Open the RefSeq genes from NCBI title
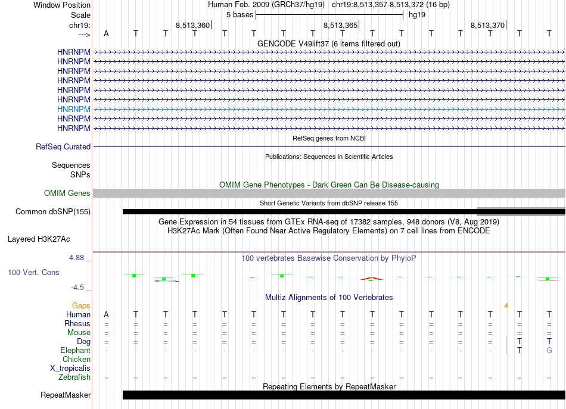Screen dimensions: 566x409 pos(329,138)
